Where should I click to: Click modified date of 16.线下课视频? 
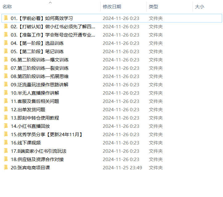[x=121, y=143]
